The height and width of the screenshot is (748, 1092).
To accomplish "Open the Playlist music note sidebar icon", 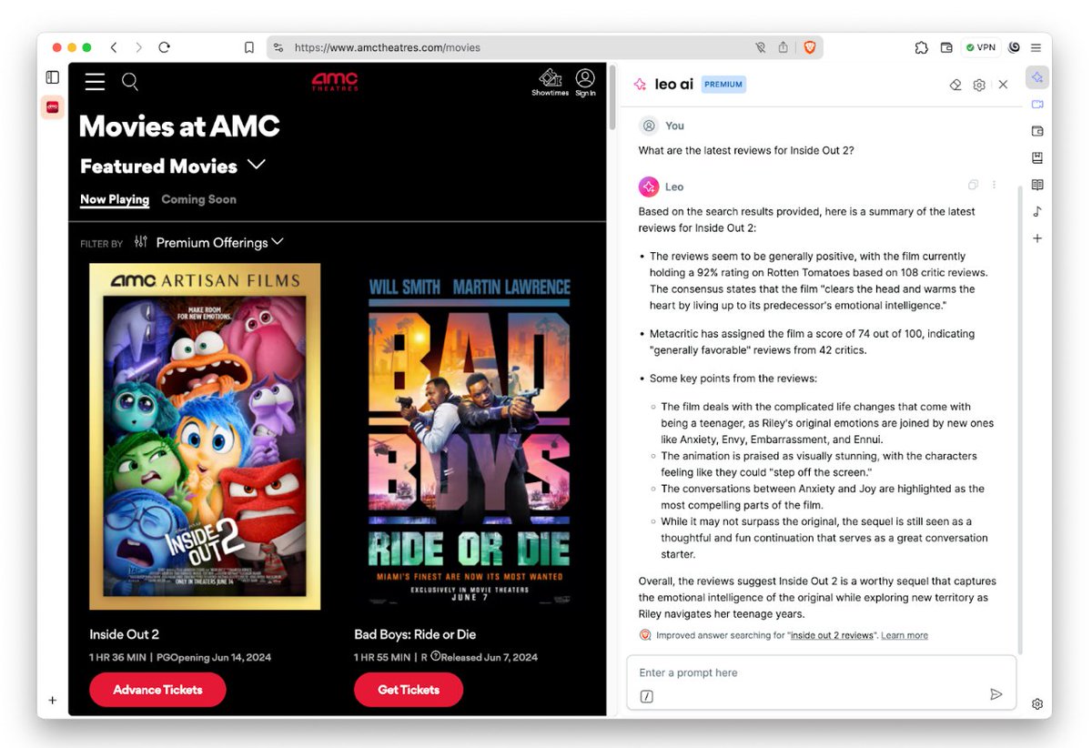I will click(x=1036, y=211).
